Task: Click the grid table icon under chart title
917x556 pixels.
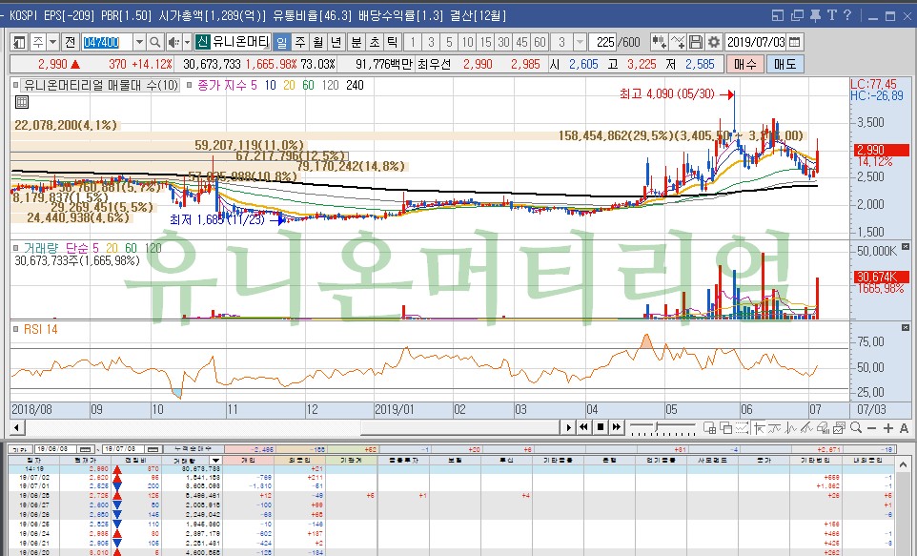Action: pos(22,102)
